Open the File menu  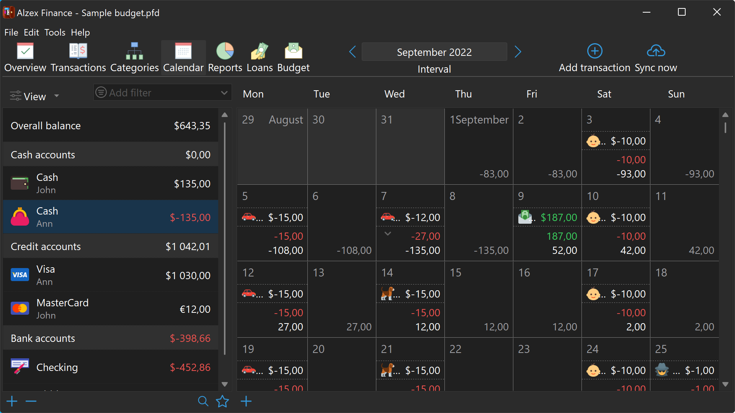point(11,33)
